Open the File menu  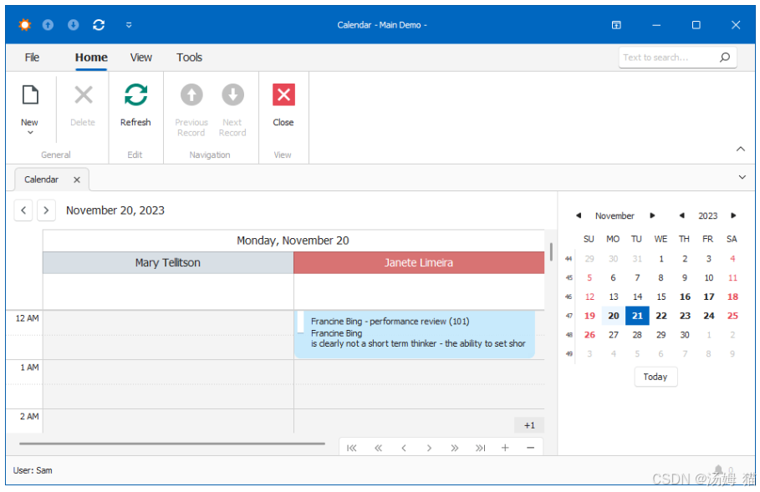[x=32, y=58]
